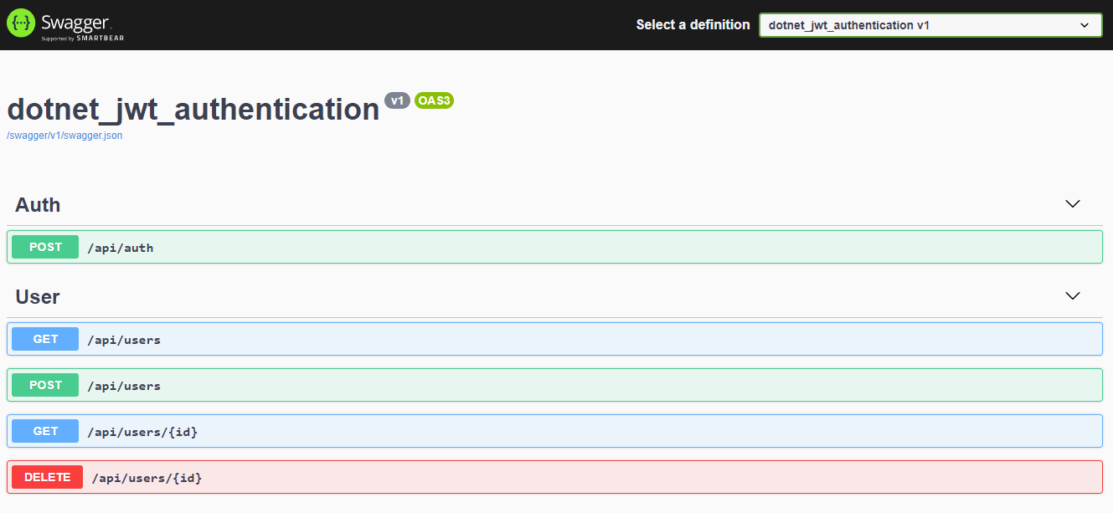
Task: Click the GET row /api/users/{id} path text
Action: coord(142,432)
